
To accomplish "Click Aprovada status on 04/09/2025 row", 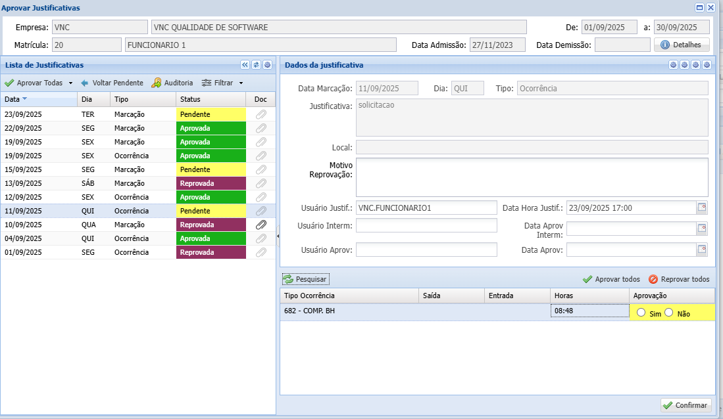I will [x=211, y=238].
